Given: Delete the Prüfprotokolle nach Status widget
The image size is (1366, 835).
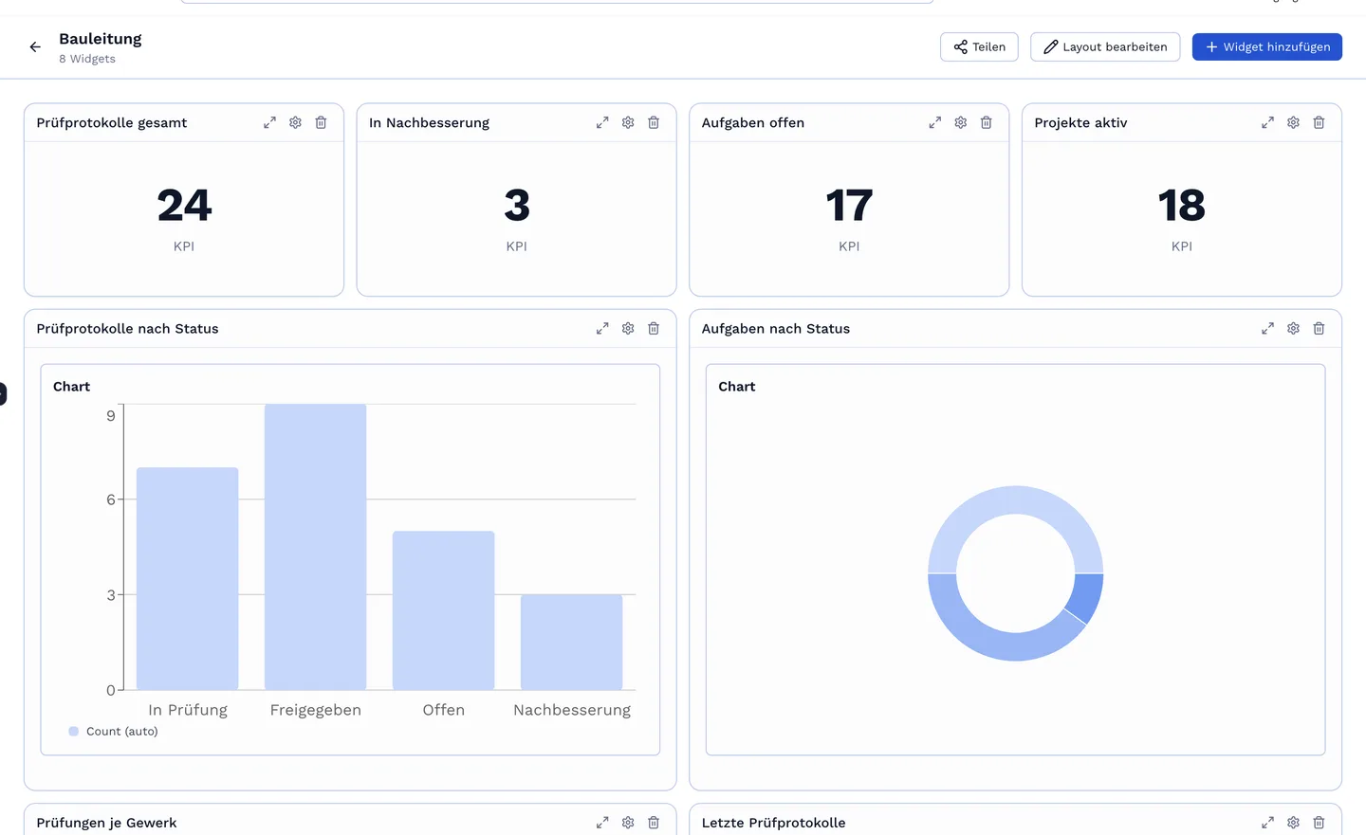Looking at the screenshot, I should coord(654,328).
